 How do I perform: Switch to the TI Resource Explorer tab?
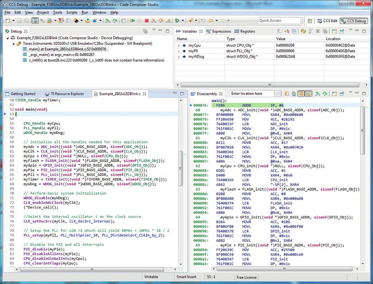[65, 94]
